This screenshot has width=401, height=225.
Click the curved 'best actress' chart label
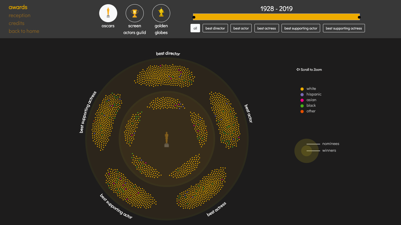click(216, 209)
